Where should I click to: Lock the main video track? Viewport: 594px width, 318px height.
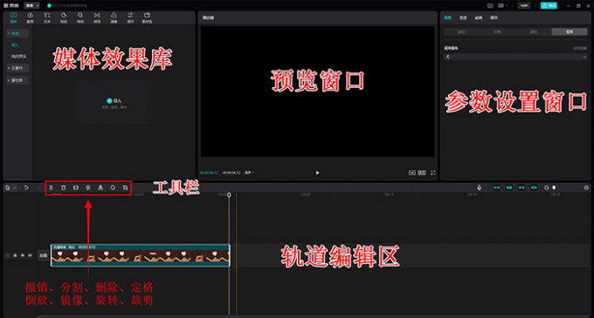pos(15,255)
